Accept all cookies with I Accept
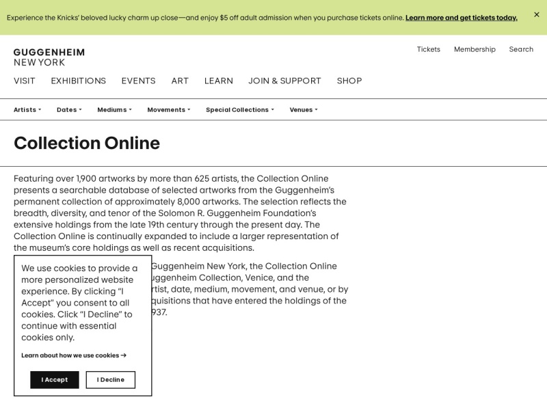The height and width of the screenshot is (410, 547). tap(55, 380)
